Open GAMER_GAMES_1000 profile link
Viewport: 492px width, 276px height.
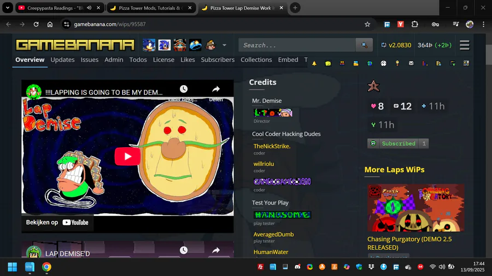pos(282,182)
